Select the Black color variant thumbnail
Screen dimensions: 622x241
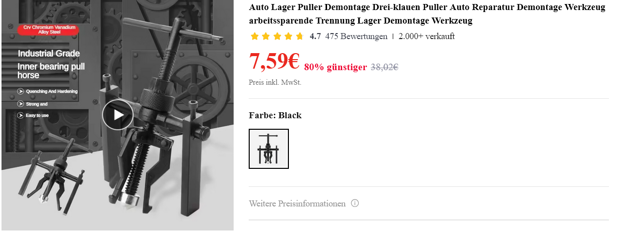[269, 149]
